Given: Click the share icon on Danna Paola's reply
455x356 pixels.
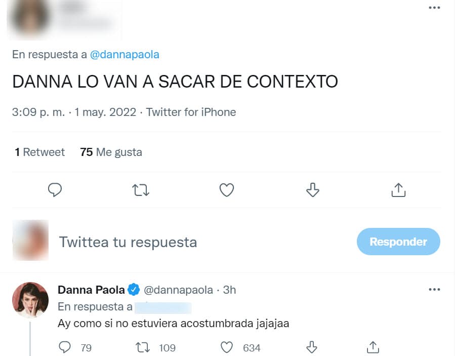Looking at the screenshot, I should coord(373,347).
